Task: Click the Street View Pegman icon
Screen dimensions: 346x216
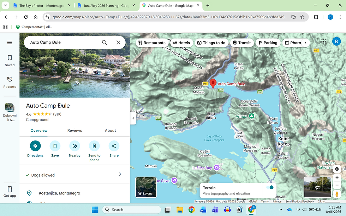Action: pyautogui.click(x=337, y=194)
